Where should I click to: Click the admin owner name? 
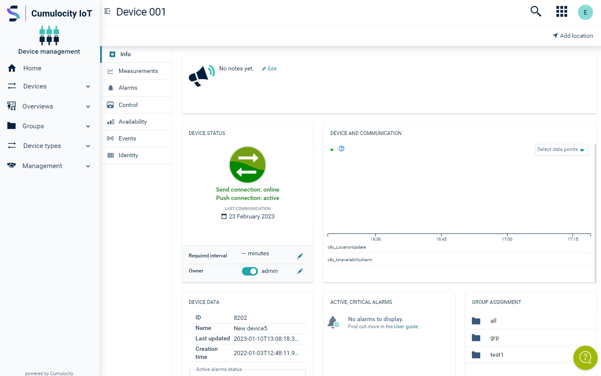pyautogui.click(x=270, y=271)
